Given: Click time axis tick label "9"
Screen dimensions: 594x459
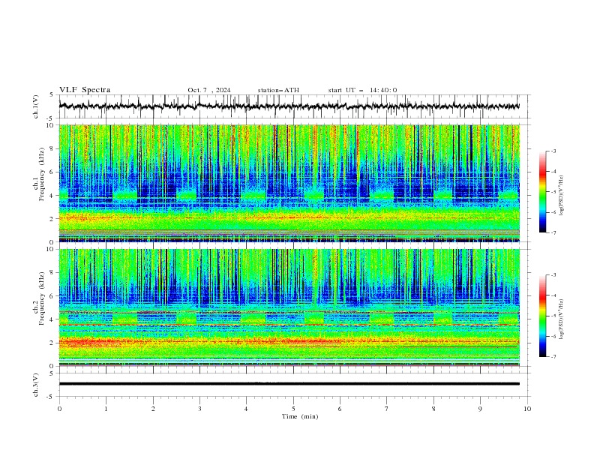Looking at the screenshot, I should pos(480,409).
